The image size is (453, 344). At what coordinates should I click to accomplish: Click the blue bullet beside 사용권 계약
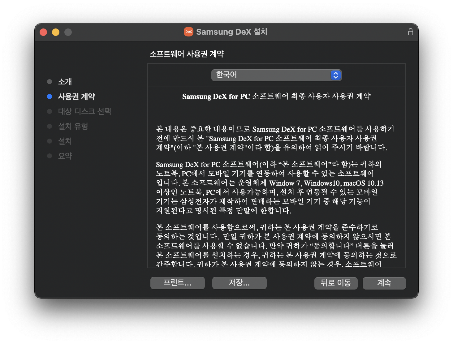tap(50, 97)
